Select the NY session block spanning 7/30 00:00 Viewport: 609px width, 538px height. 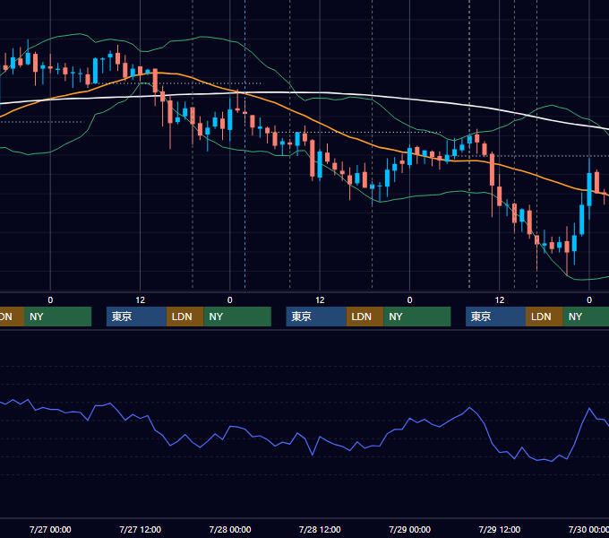[586, 317]
